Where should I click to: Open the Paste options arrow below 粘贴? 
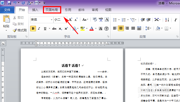(6, 30)
